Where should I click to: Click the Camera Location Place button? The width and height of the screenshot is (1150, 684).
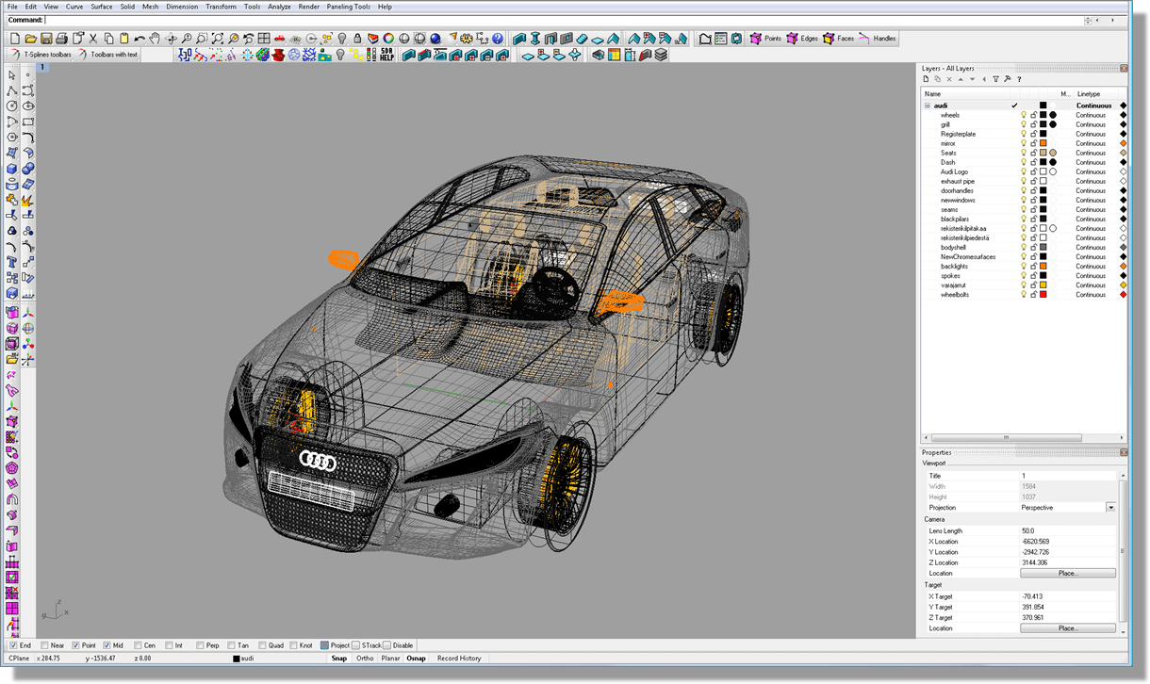[1067, 573]
